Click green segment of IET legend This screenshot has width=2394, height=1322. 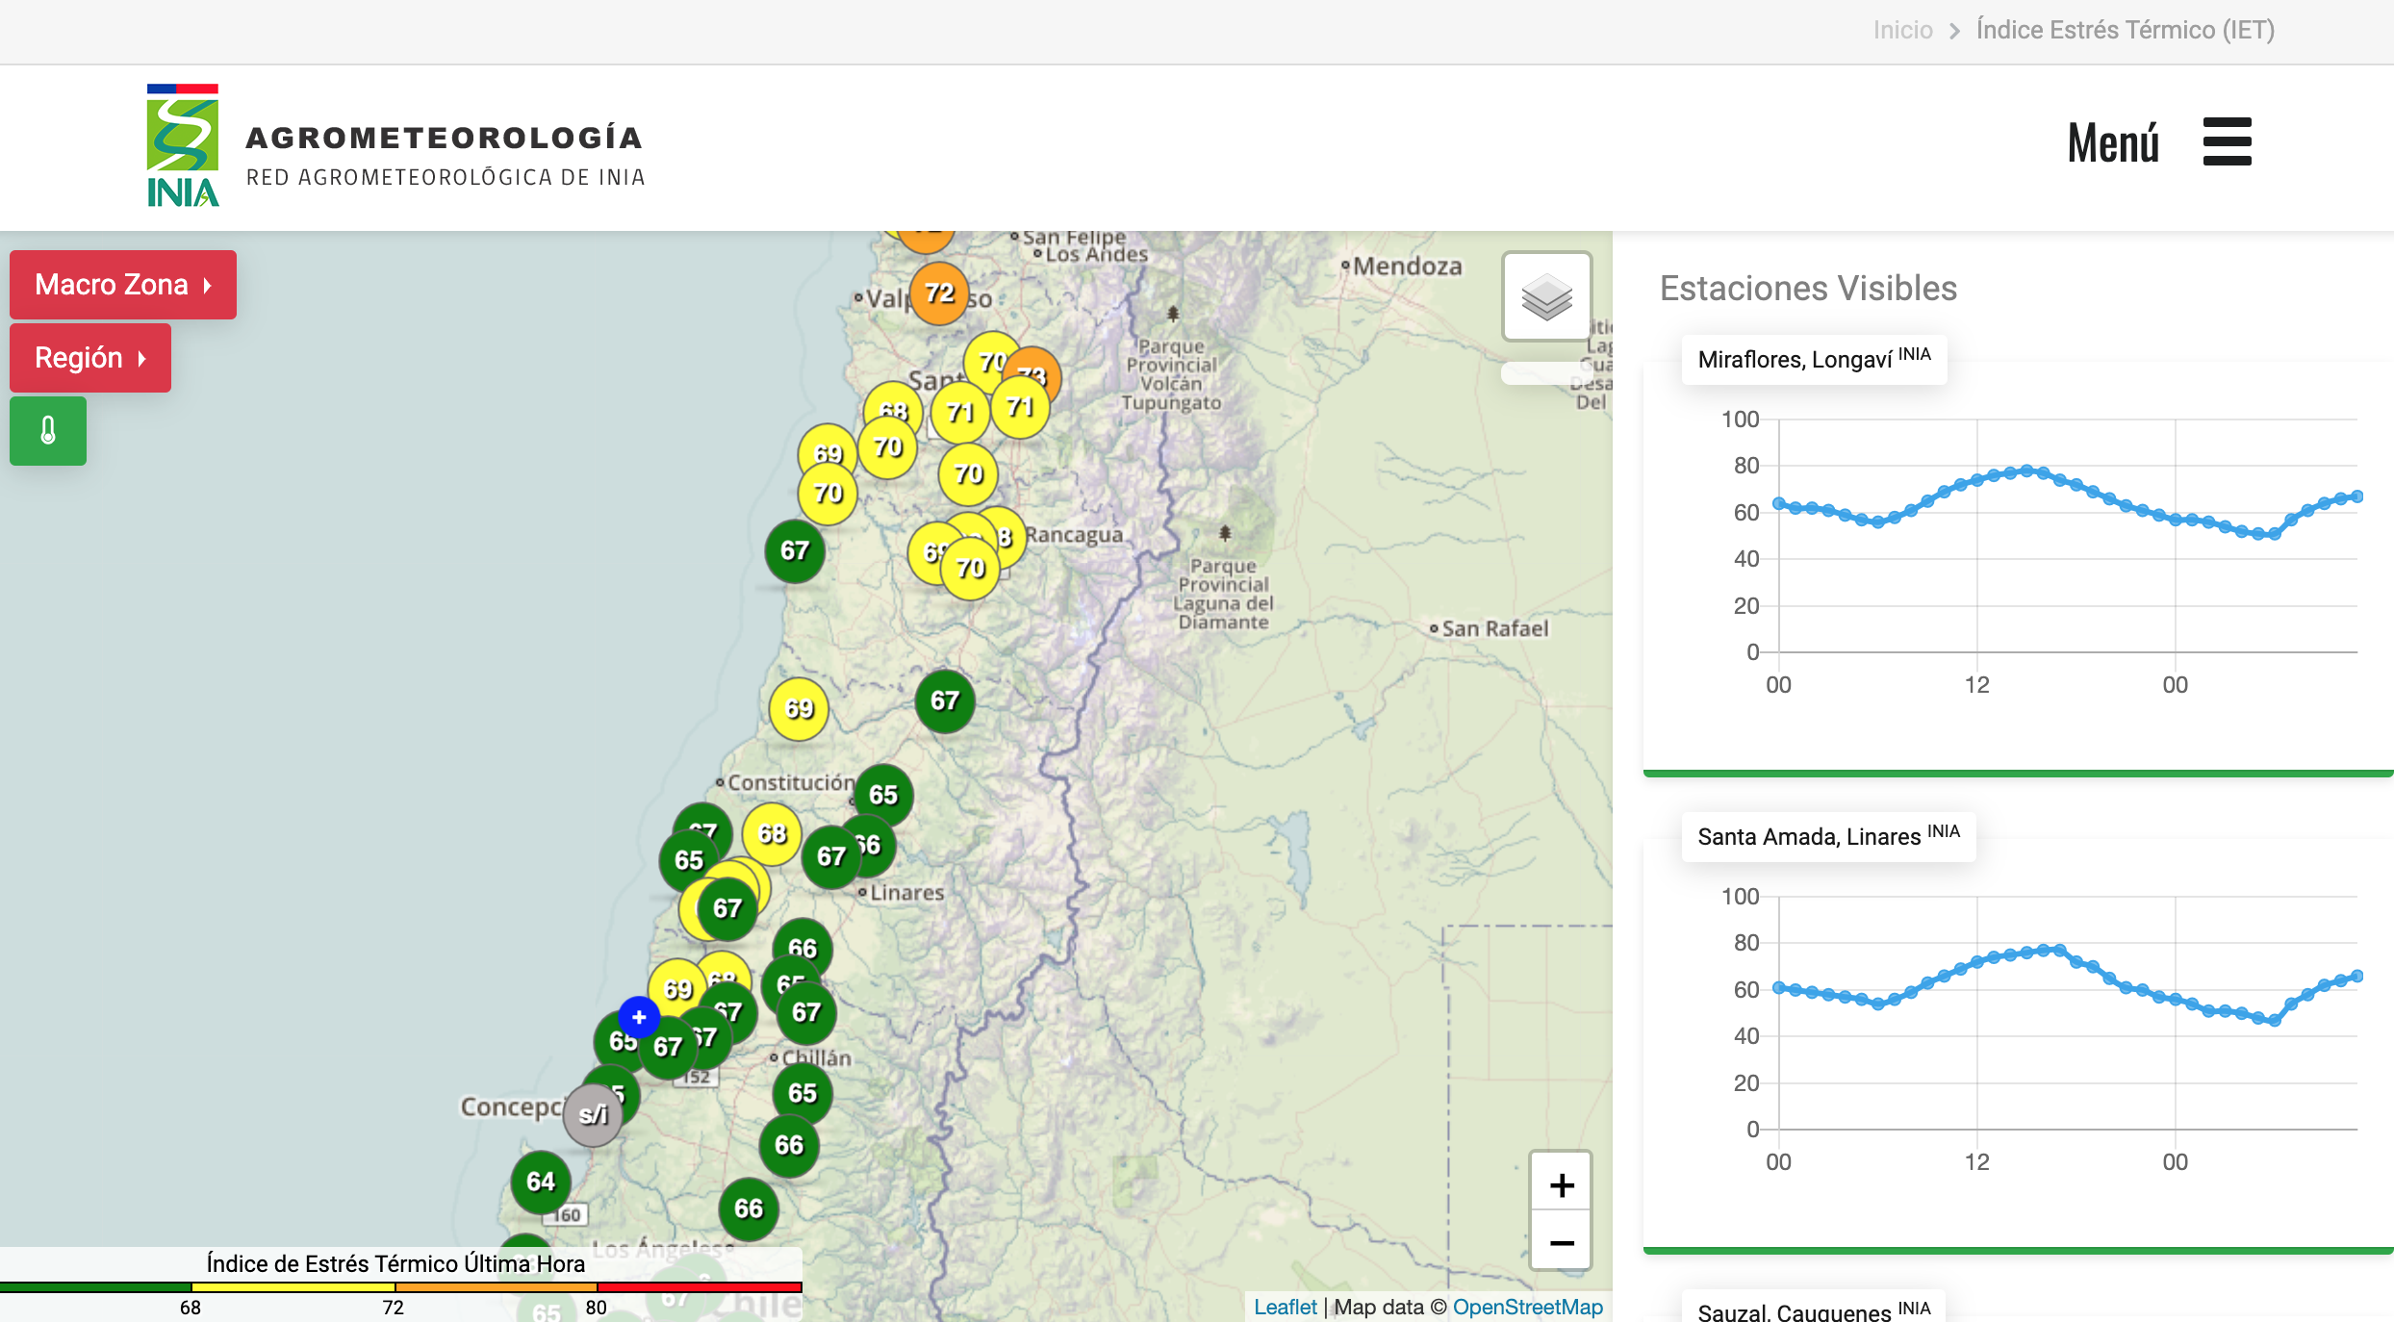pos(95,1287)
